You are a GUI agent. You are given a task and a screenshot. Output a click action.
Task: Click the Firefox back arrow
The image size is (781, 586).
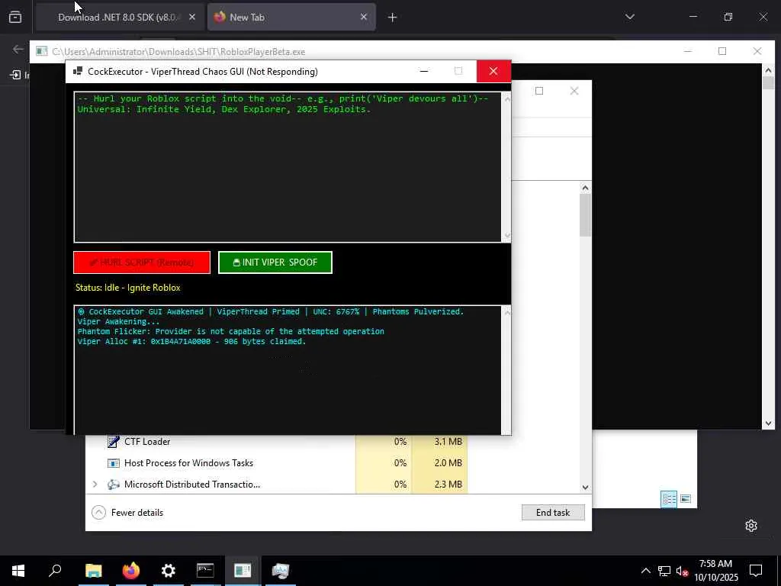pos(18,49)
